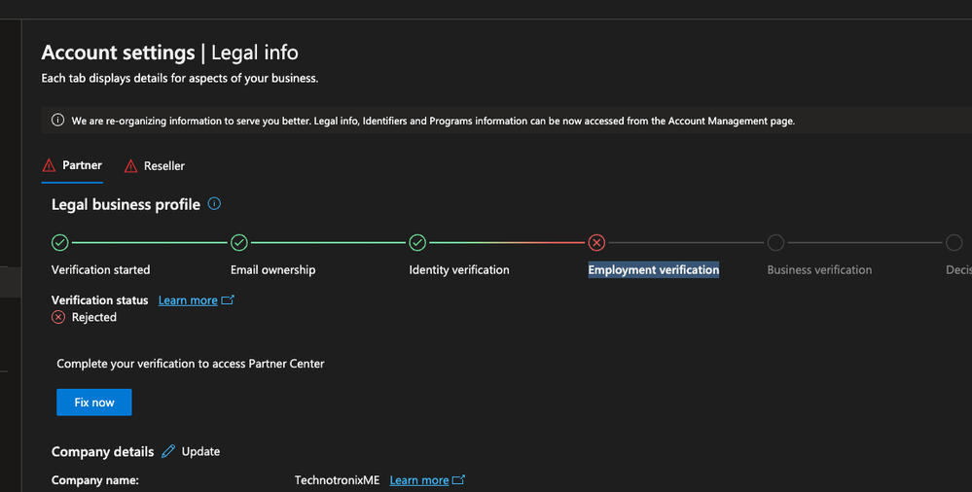Click the external link icon next to TechnotronixME

coord(458,479)
